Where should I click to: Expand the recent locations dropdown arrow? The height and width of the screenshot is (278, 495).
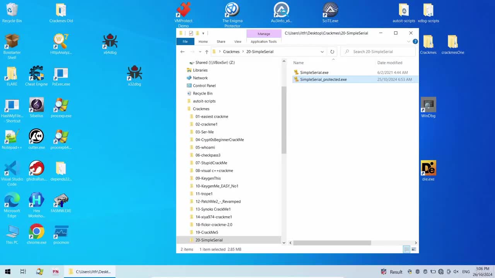[x=200, y=52]
